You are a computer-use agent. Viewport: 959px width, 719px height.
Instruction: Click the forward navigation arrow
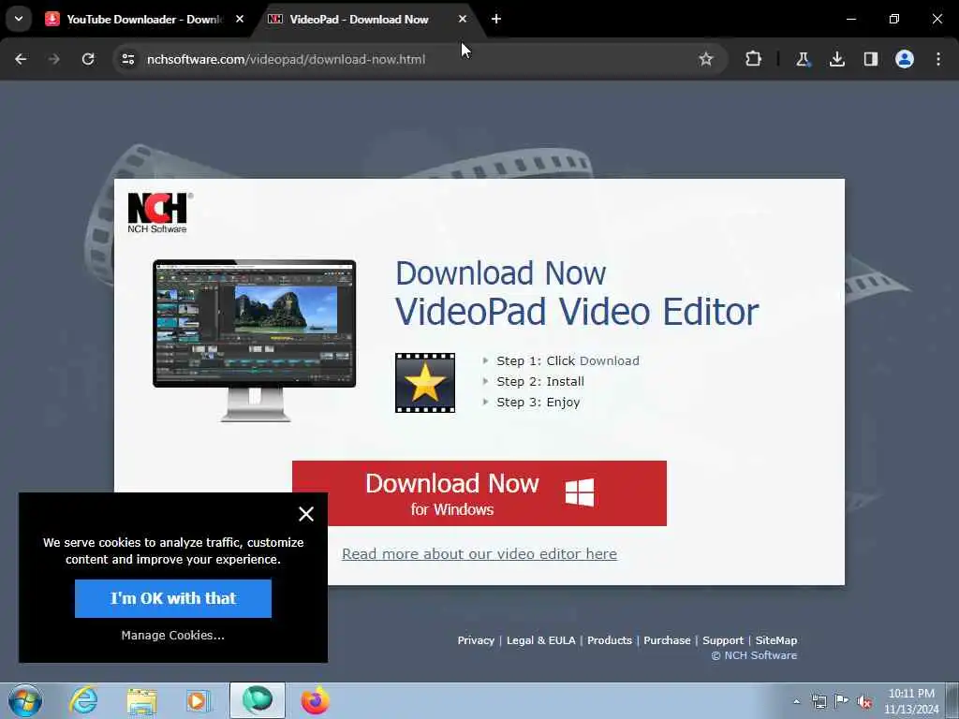tap(54, 59)
